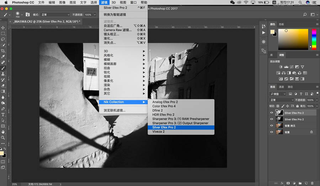Open the 图像 menu in menu bar
This screenshot has height=186, width=320.
tap(62, 2)
